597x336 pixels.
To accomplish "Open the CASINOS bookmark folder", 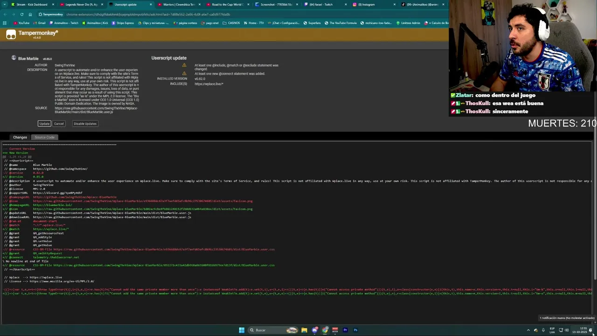I will tap(232, 23).
